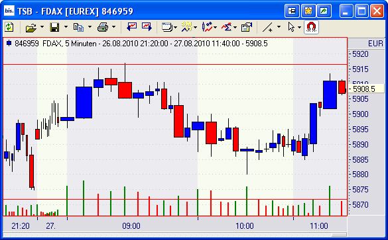Select the trend line drawing tool

pyautogui.click(x=268, y=27)
